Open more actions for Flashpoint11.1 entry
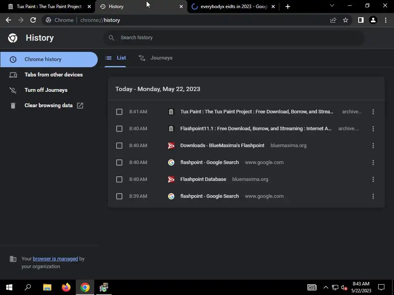The height and width of the screenshot is (295, 394). tap(373, 129)
